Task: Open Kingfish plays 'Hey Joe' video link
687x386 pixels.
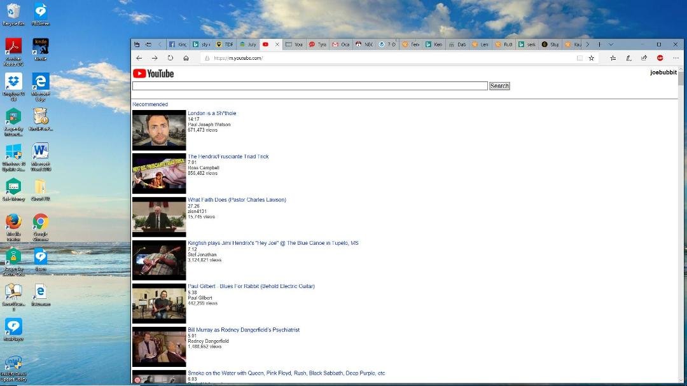Action: pos(273,243)
